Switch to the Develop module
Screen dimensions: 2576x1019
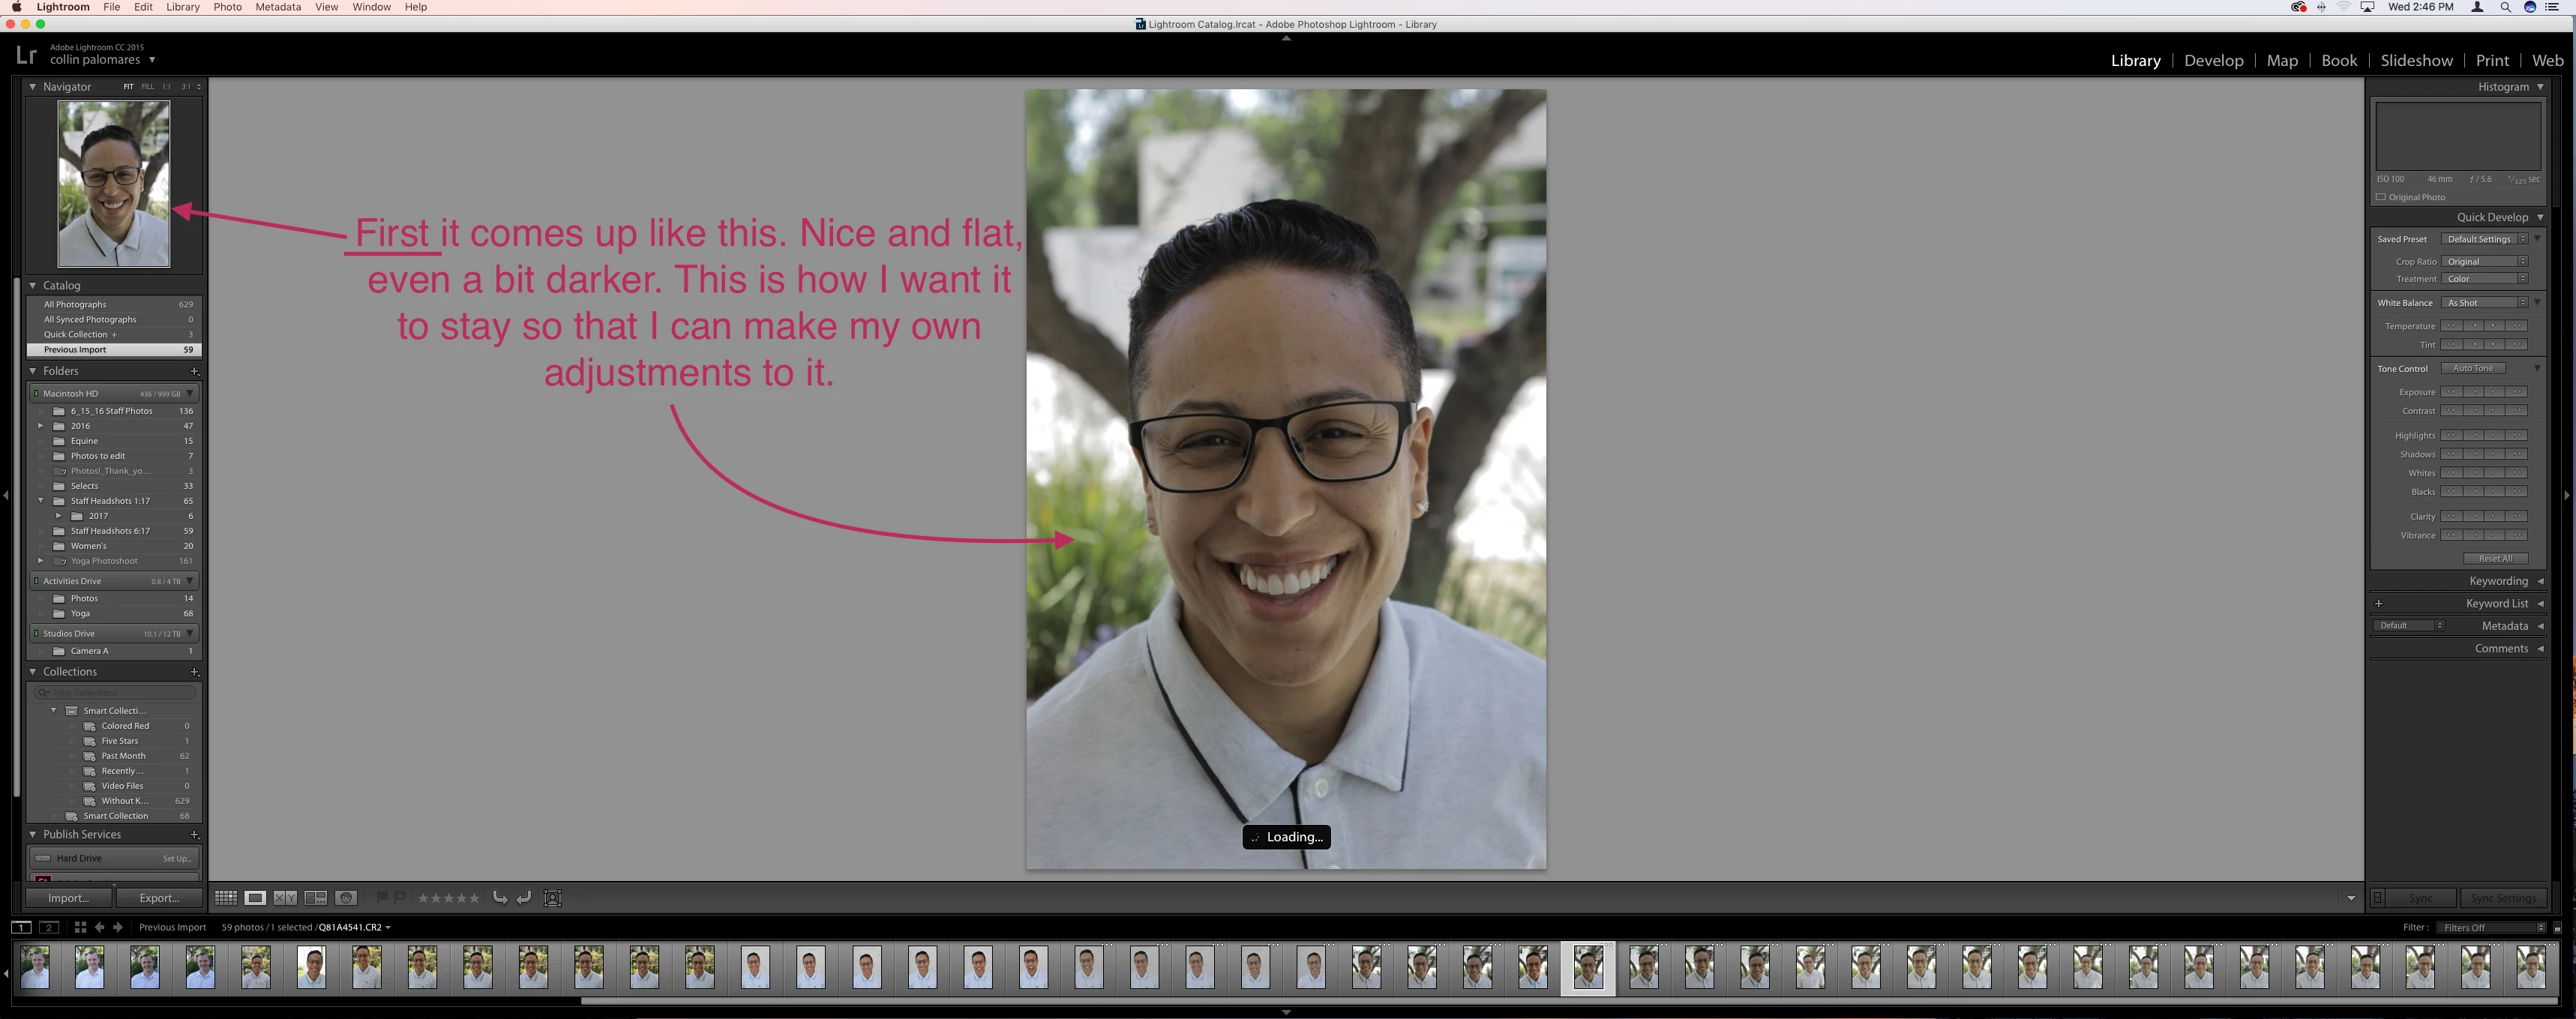[x=2213, y=60]
